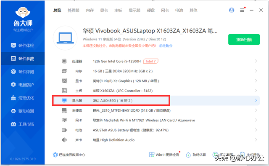
Task: Open Win11更新检测 tool
Action: click(x=164, y=155)
